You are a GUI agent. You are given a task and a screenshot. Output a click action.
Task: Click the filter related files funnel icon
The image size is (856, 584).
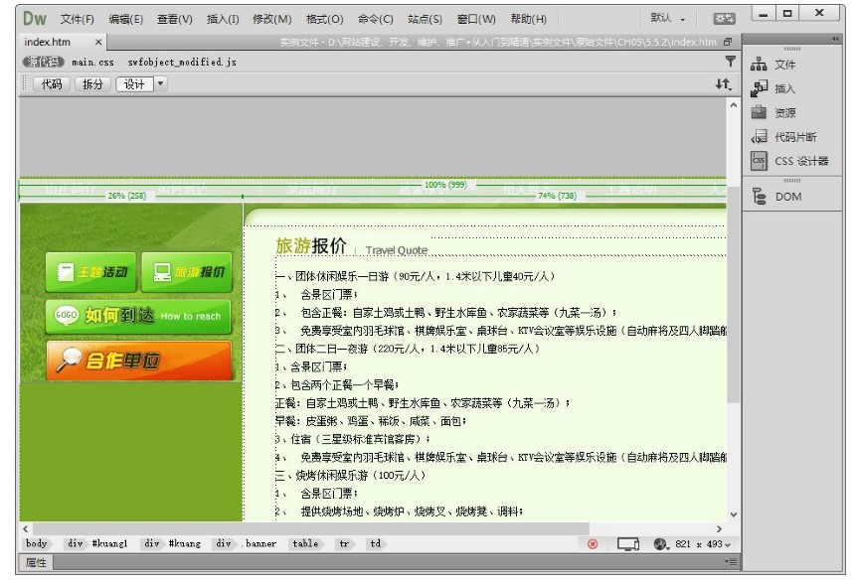click(731, 62)
